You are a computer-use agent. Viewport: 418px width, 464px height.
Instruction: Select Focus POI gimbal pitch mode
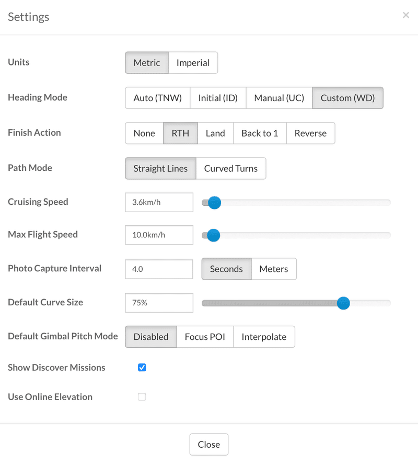tap(205, 337)
